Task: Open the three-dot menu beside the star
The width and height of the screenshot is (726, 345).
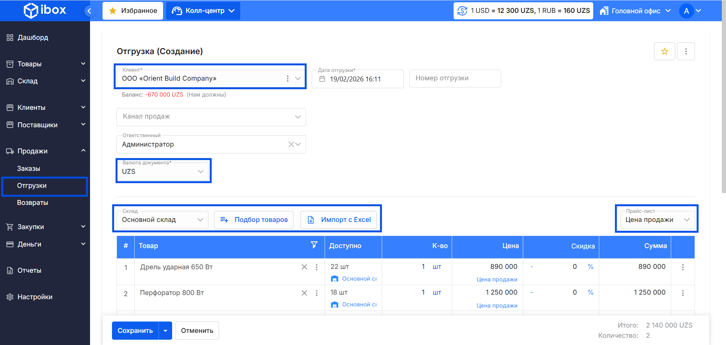Action: 686,52
